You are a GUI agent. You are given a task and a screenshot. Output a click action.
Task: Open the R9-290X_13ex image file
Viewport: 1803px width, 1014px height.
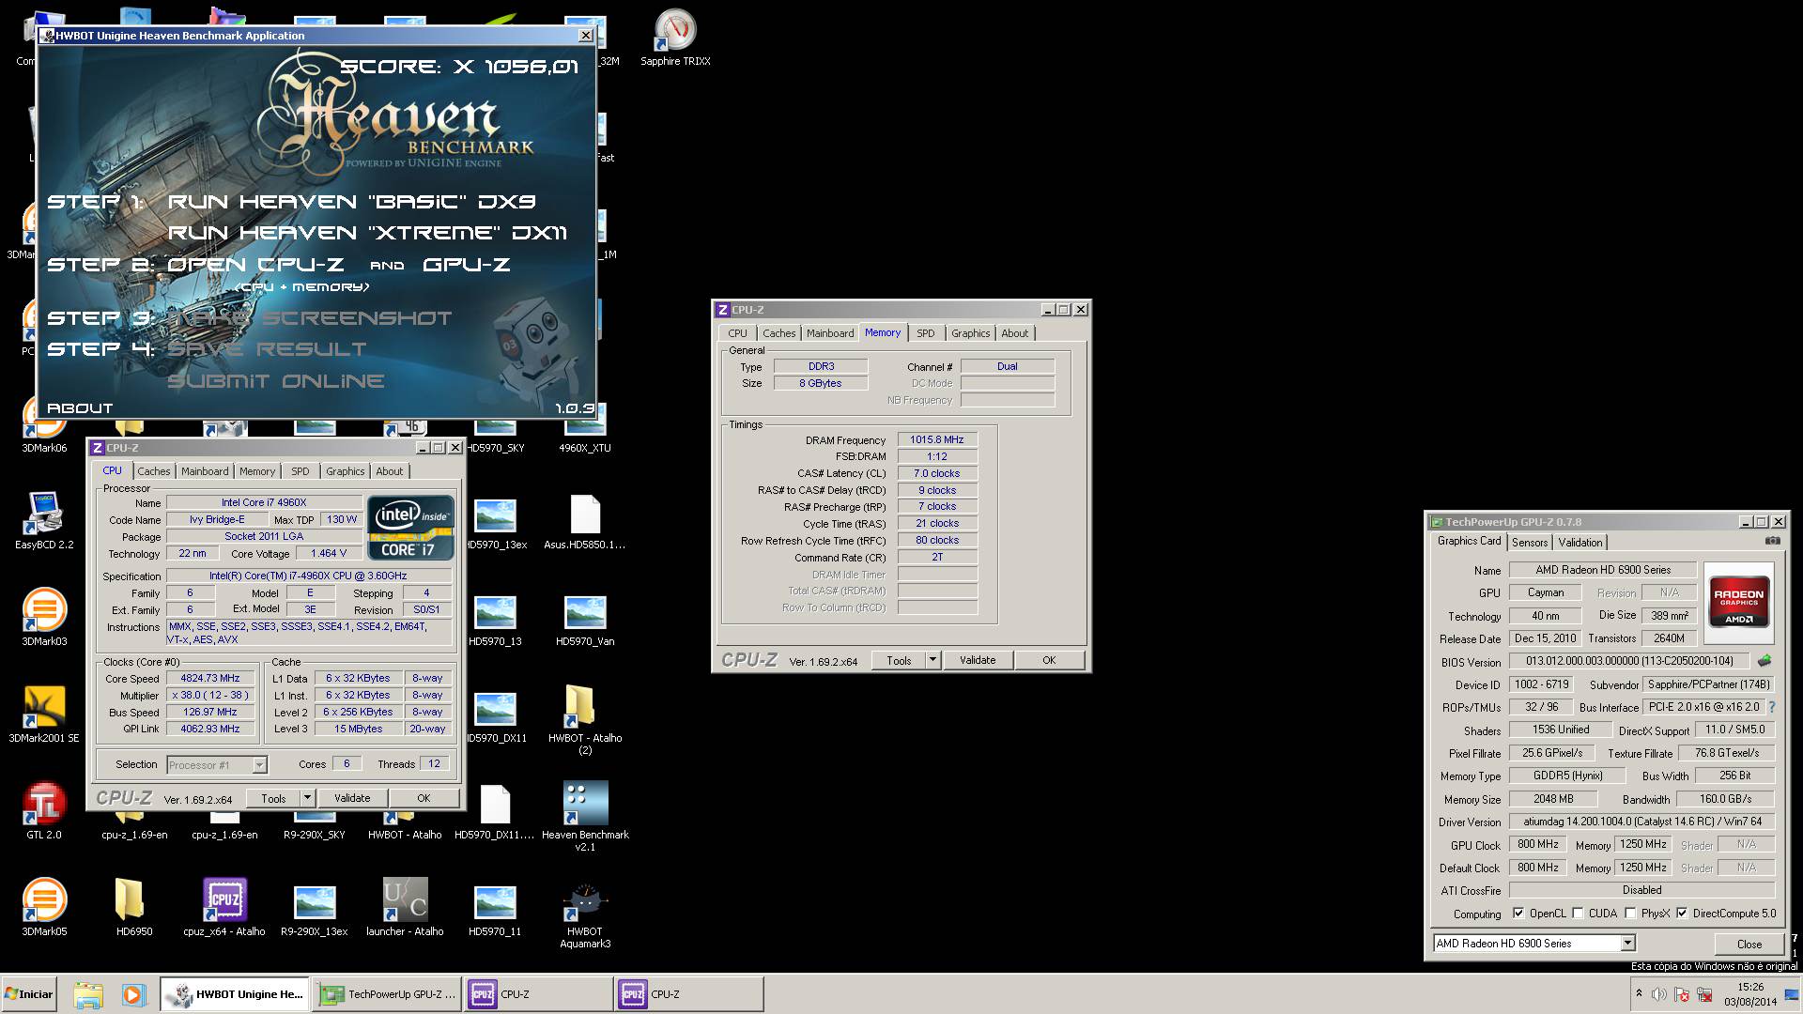(x=315, y=907)
